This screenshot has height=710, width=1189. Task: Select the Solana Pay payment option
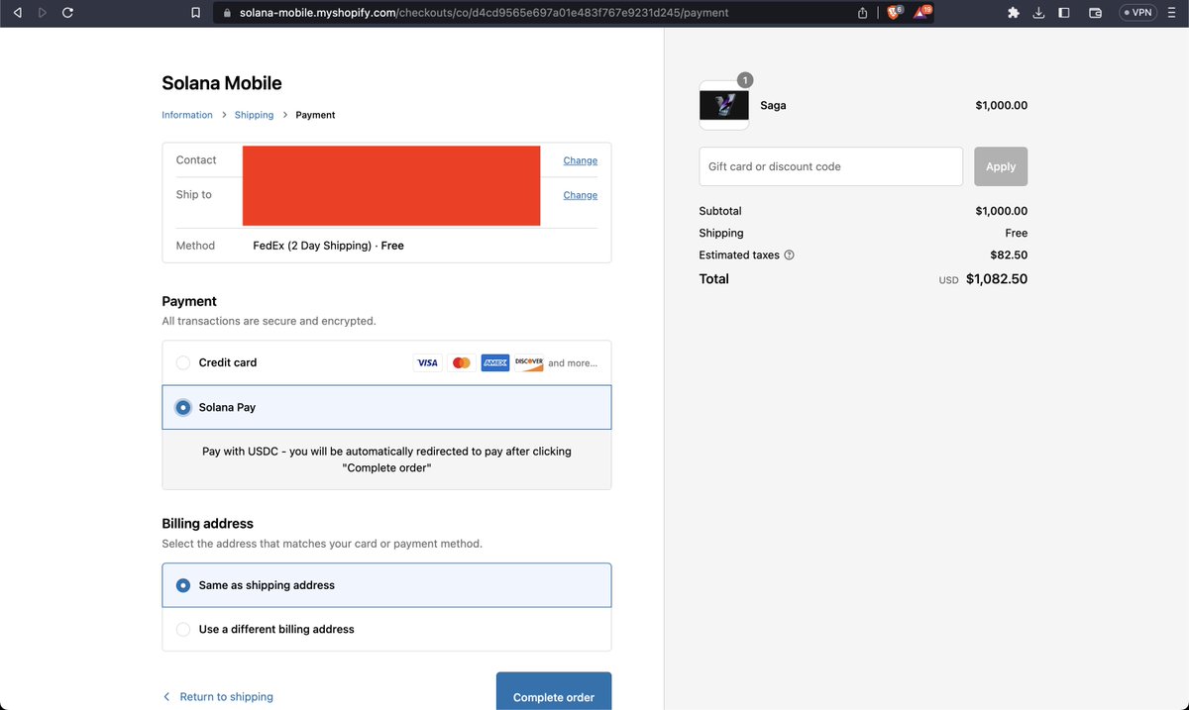(x=386, y=407)
